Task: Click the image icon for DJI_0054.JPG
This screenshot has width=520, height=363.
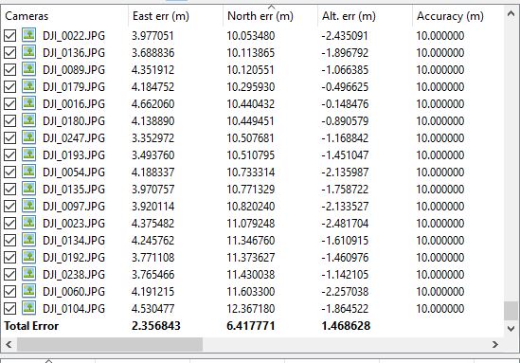Action: point(28,172)
